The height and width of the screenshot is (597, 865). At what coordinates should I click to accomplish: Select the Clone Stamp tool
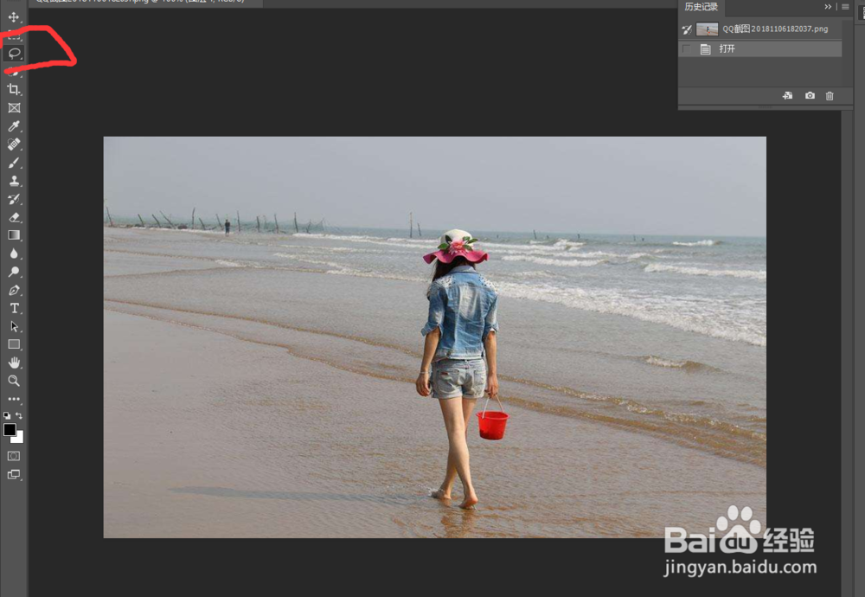tap(13, 181)
